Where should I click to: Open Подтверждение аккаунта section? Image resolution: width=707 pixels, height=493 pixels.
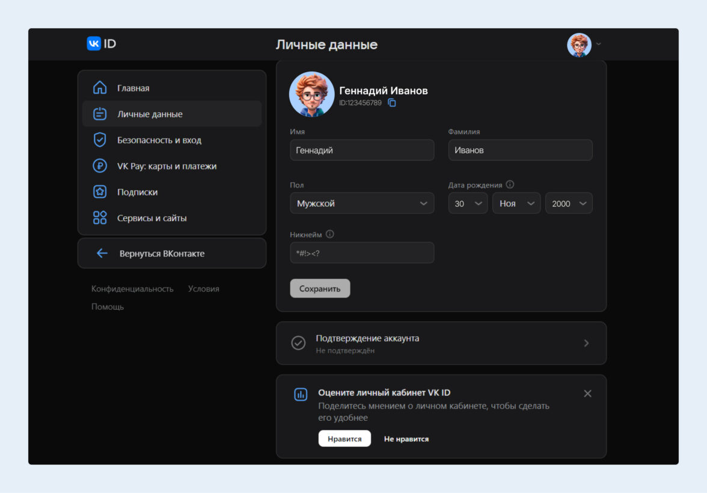pos(441,343)
